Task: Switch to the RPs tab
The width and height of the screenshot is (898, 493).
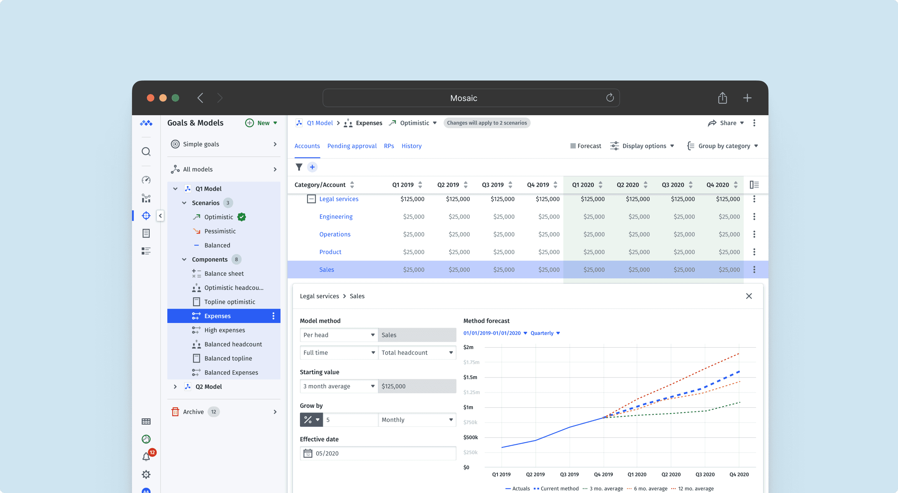Action: (x=389, y=146)
